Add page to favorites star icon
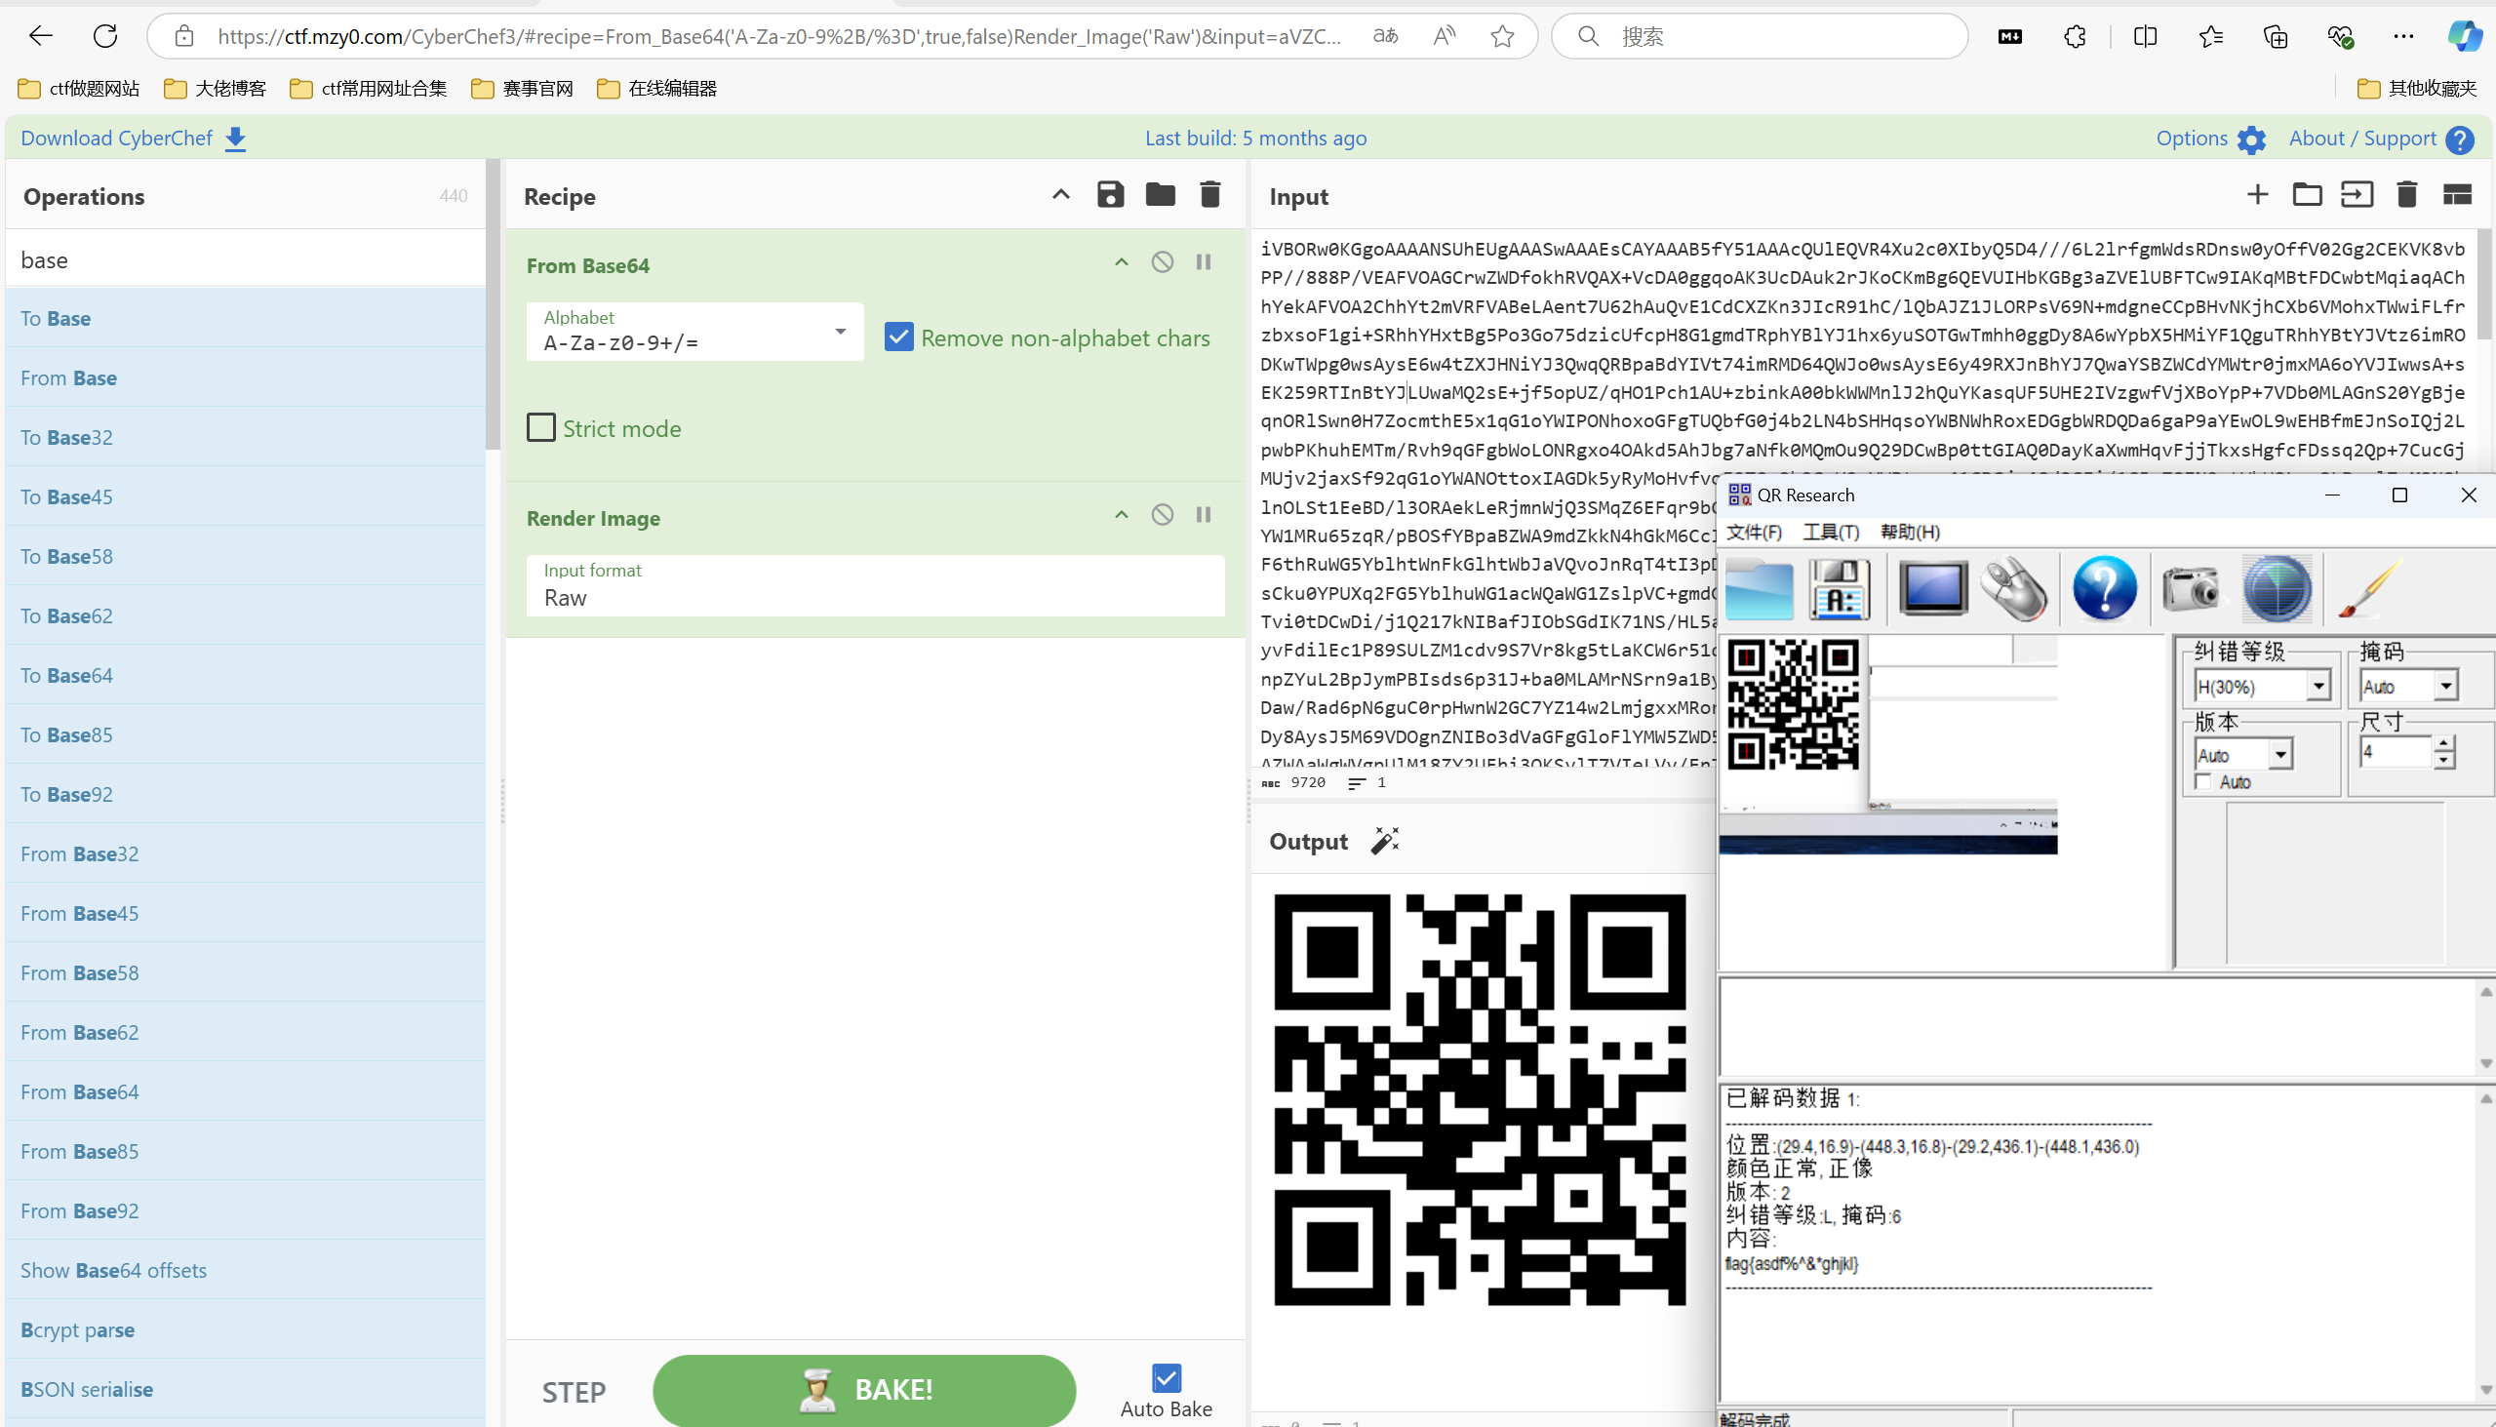Viewport: 2496px width, 1427px height. pyautogui.click(x=1502, y=36)
